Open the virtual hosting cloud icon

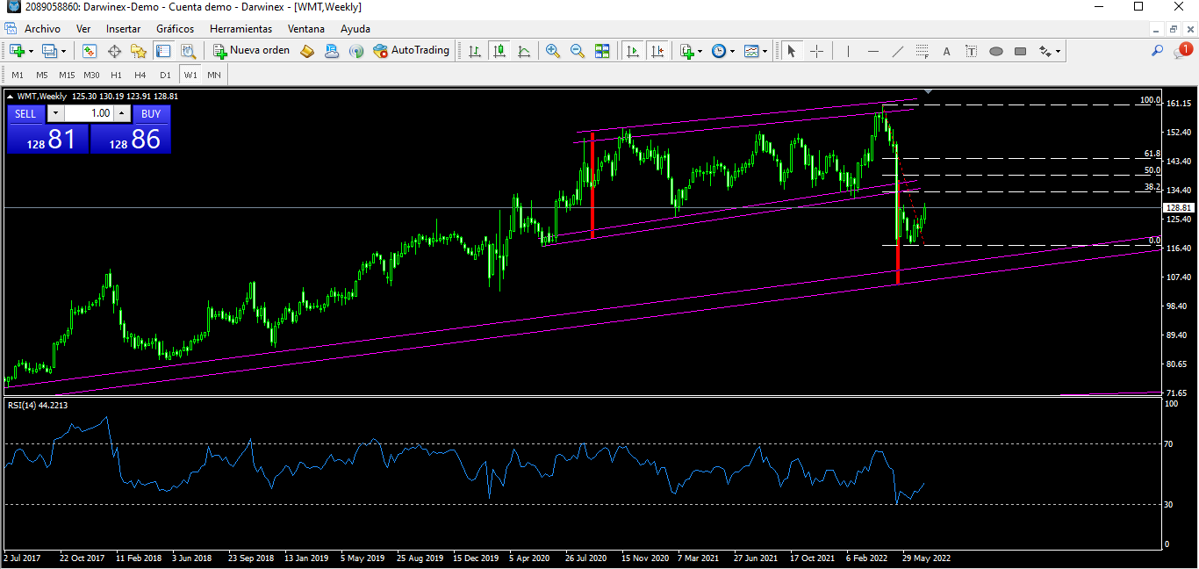(332, 51)
